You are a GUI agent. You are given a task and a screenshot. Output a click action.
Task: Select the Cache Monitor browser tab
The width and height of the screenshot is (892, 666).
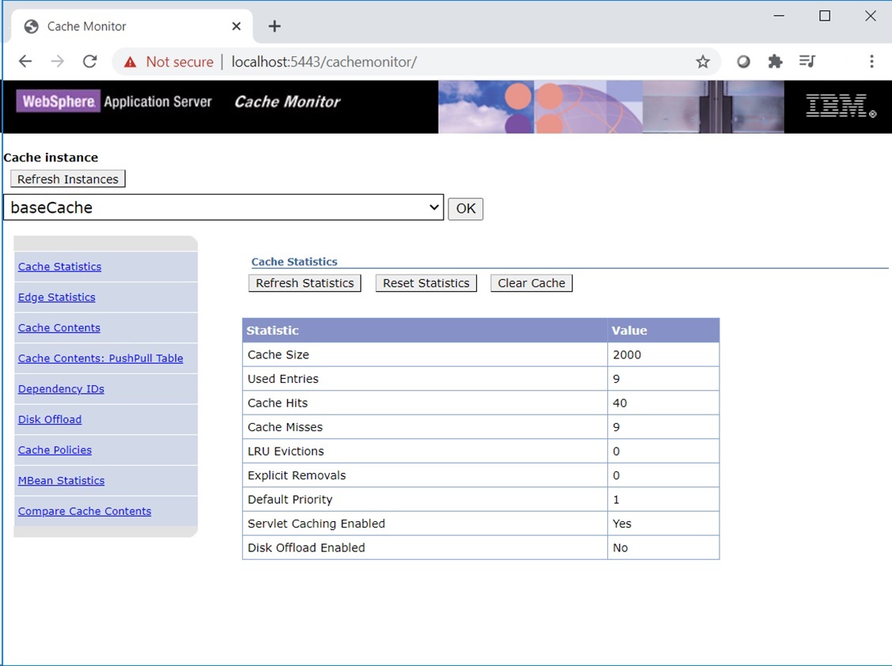coord(119,26)
